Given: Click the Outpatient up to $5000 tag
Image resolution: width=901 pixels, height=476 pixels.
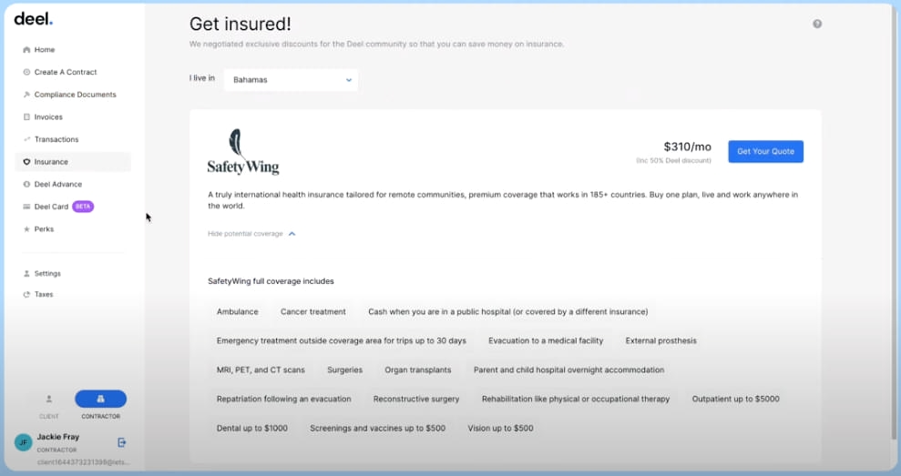Looking at the screenshot, I should 735,399.
